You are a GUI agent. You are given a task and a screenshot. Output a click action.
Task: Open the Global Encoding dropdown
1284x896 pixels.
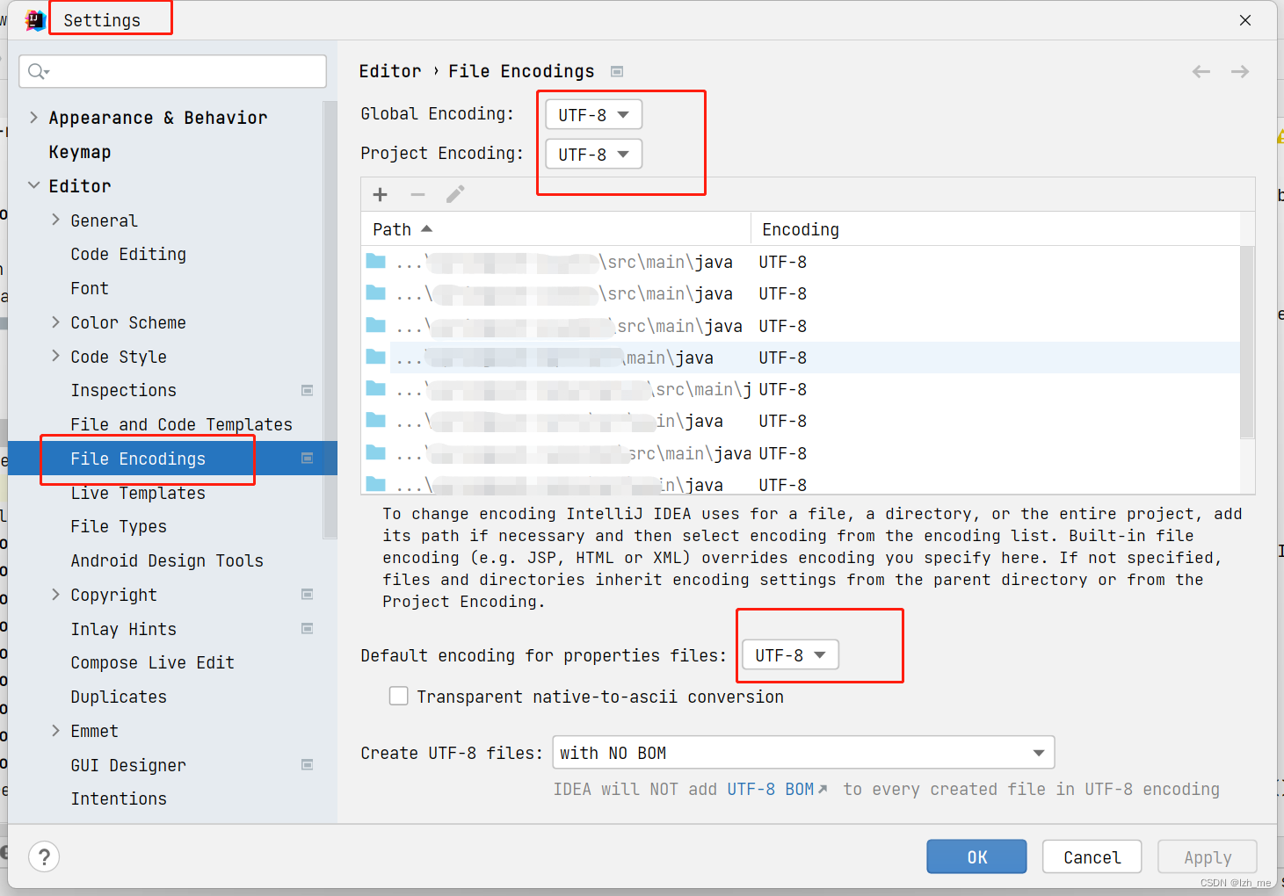591,113
